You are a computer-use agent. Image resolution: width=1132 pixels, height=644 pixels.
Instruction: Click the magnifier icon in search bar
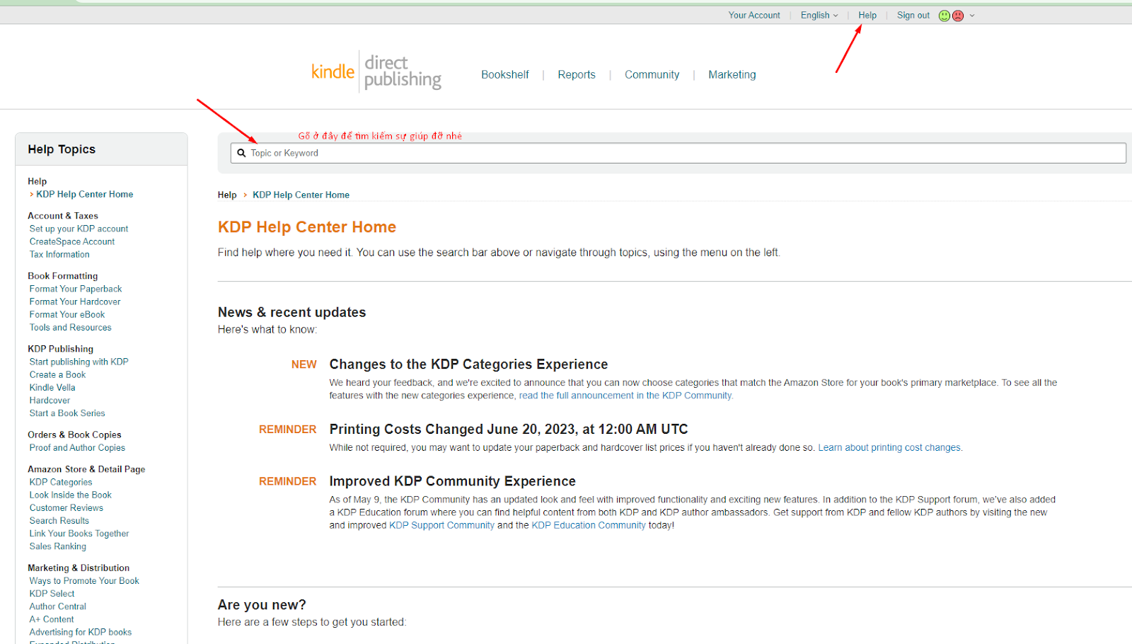coord(241,153)
